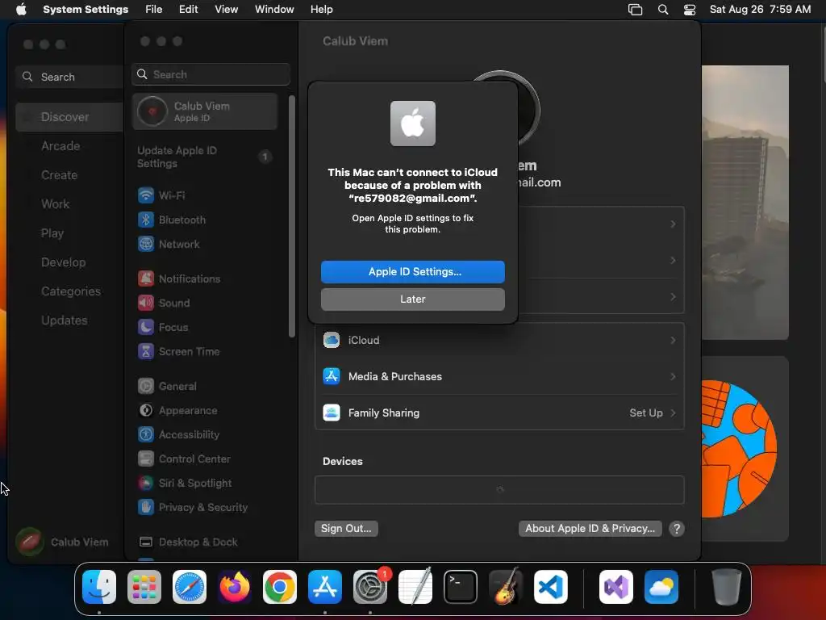
Task: Select the Focus moon icon
Action: tap(146, 327)
